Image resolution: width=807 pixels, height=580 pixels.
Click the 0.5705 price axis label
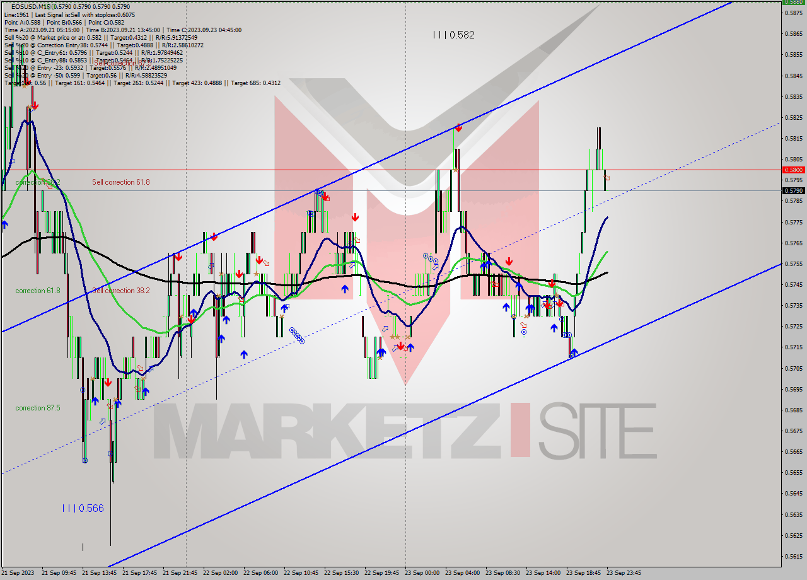pyautogui.click(x=795, y=368)
